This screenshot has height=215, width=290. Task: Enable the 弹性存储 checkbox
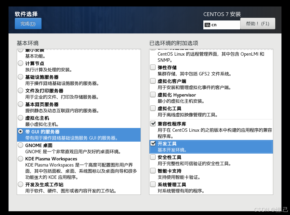coord(153,67)
